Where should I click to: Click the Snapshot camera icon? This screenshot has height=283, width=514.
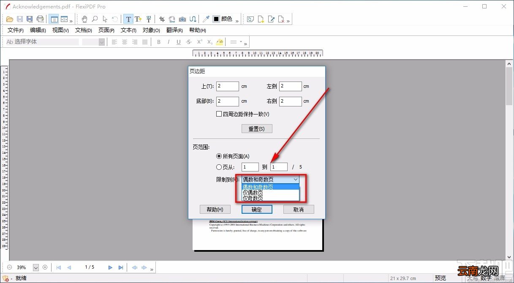(182, 19)
